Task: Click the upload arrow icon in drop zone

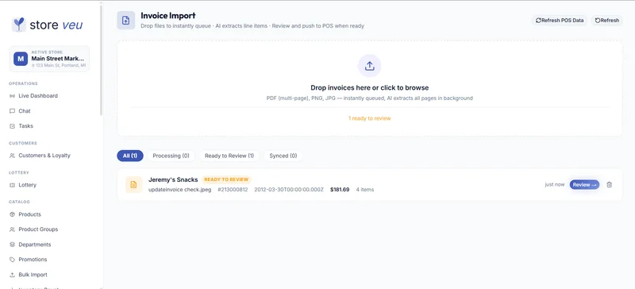Action: (369, 66)
